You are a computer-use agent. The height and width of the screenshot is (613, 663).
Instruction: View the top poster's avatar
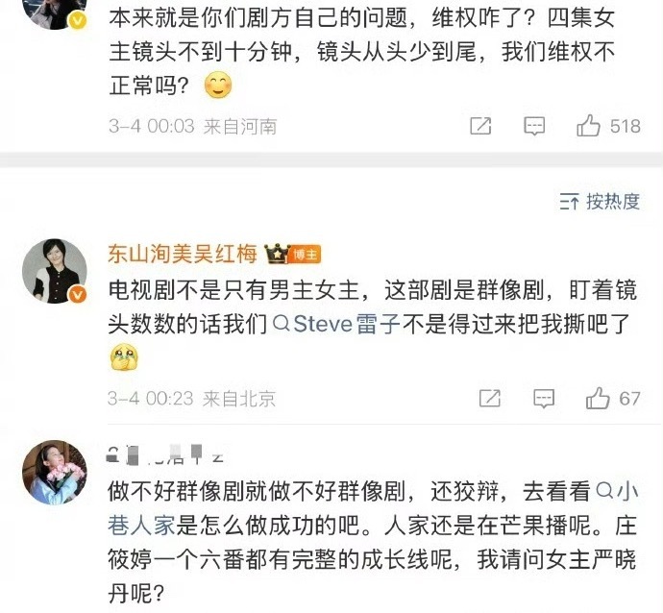pyautogui.click(x=55, y=11)
